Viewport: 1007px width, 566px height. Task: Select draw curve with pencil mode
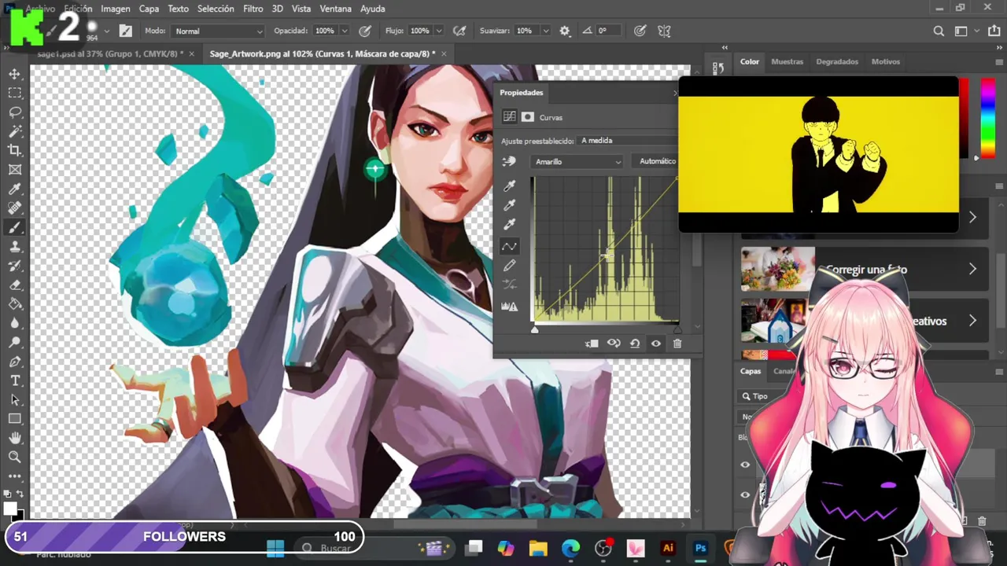tap(509, 266)
